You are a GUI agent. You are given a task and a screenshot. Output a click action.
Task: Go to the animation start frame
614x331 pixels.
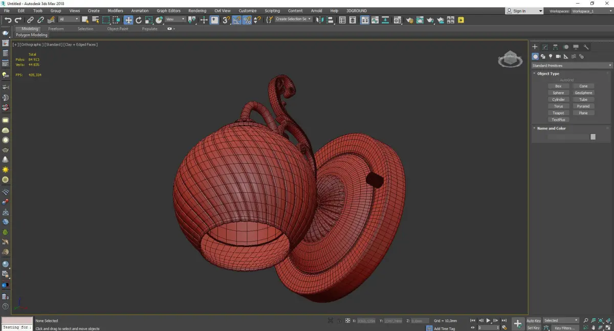[473, 320]
